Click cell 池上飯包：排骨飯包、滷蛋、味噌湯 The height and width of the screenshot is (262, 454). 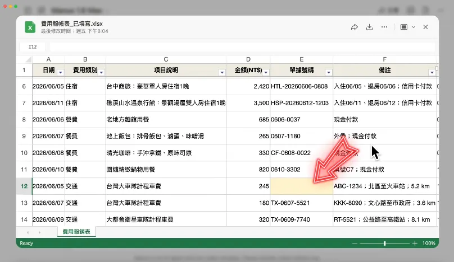[166, 136]
